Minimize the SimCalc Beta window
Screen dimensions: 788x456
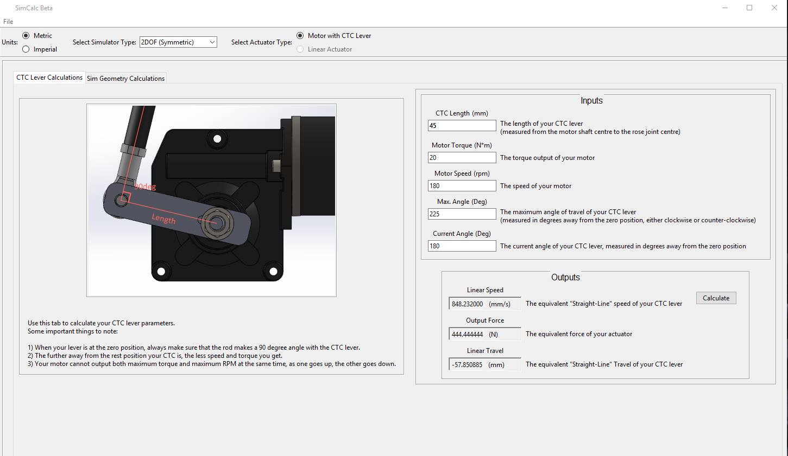coord(726,8)
